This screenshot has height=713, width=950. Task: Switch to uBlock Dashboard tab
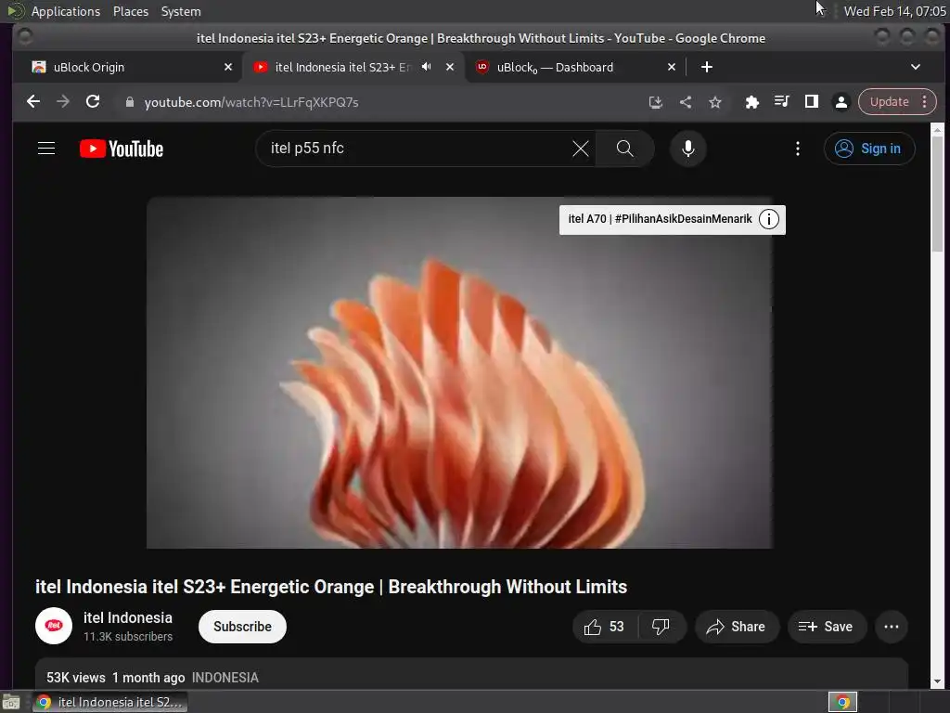pos(574,67)
